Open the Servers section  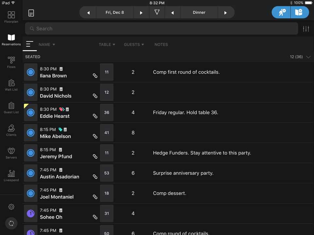pyautogui.click(x=11, y=153)
